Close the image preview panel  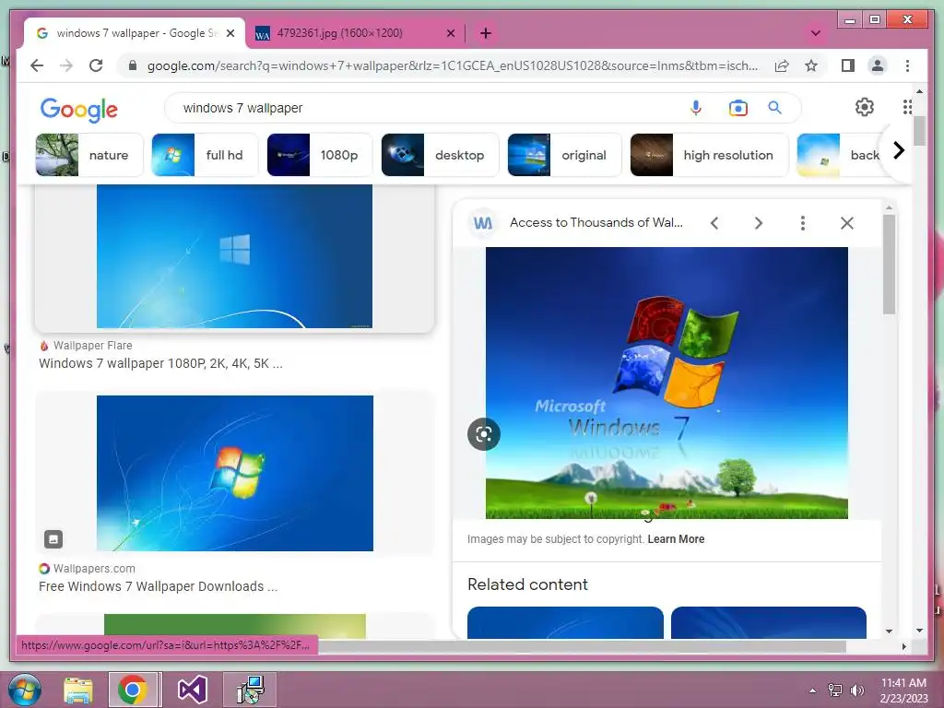[847, 223]
